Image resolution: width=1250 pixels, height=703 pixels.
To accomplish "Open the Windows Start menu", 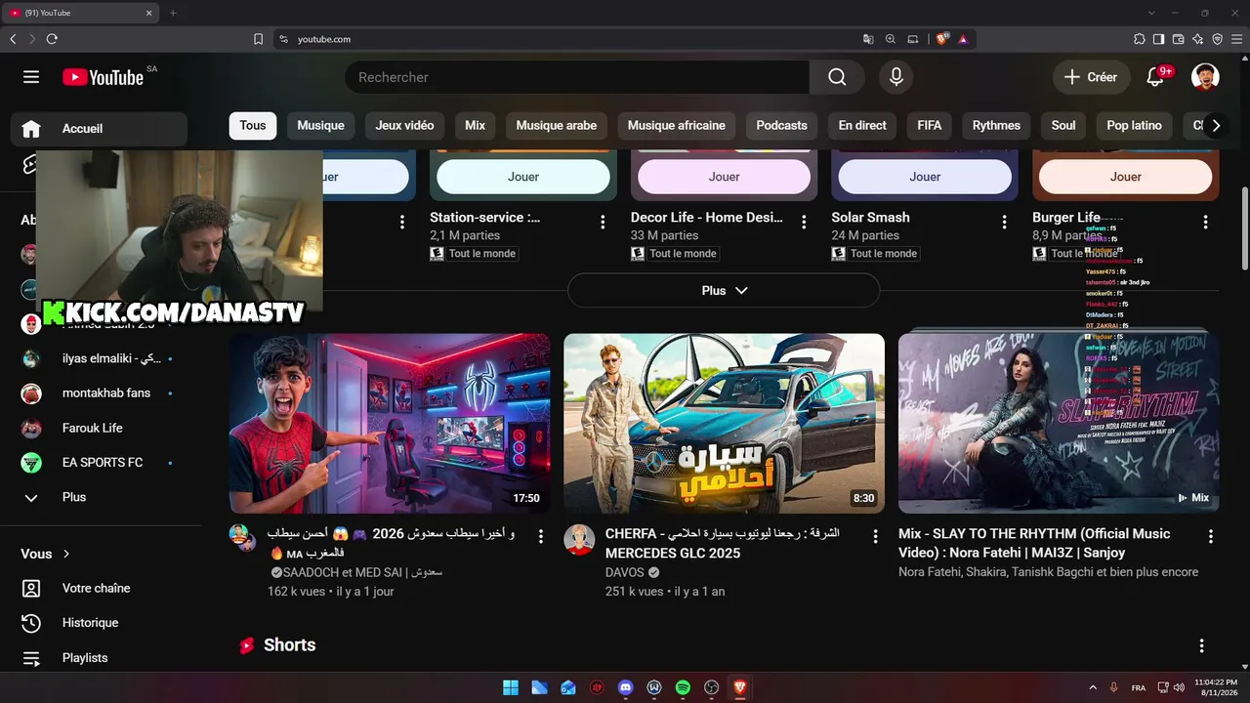I will point(511,687).
